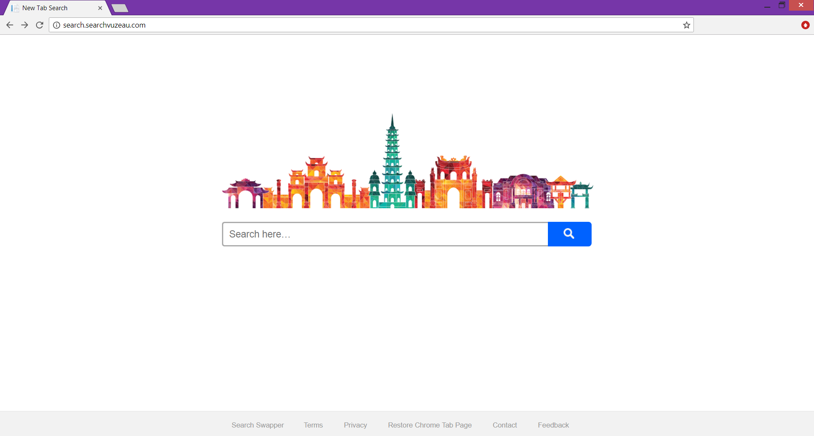
Task: Click the browser back arrow
Action: (x=10, y=25)
